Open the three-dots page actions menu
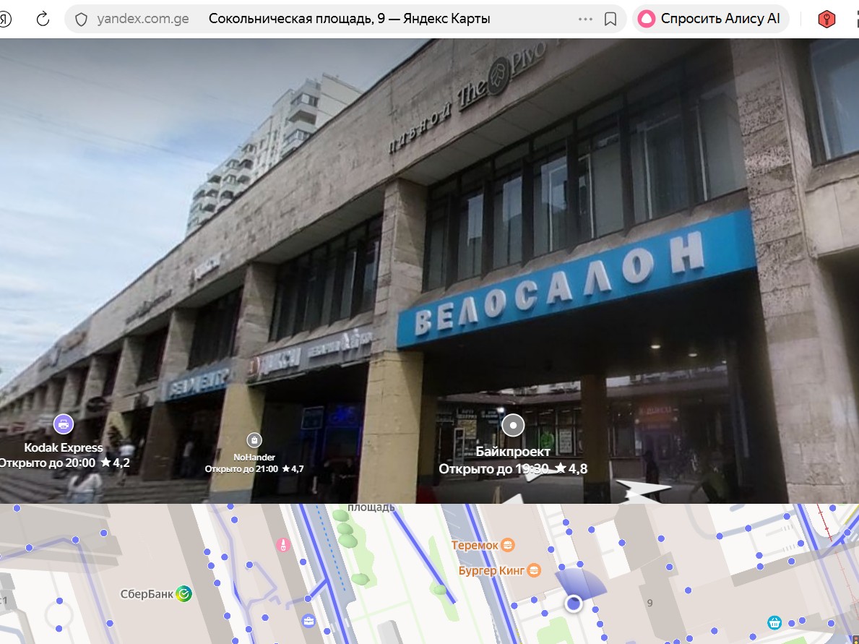The width and height of the screenshot is (859, 644). click(585, 20)
